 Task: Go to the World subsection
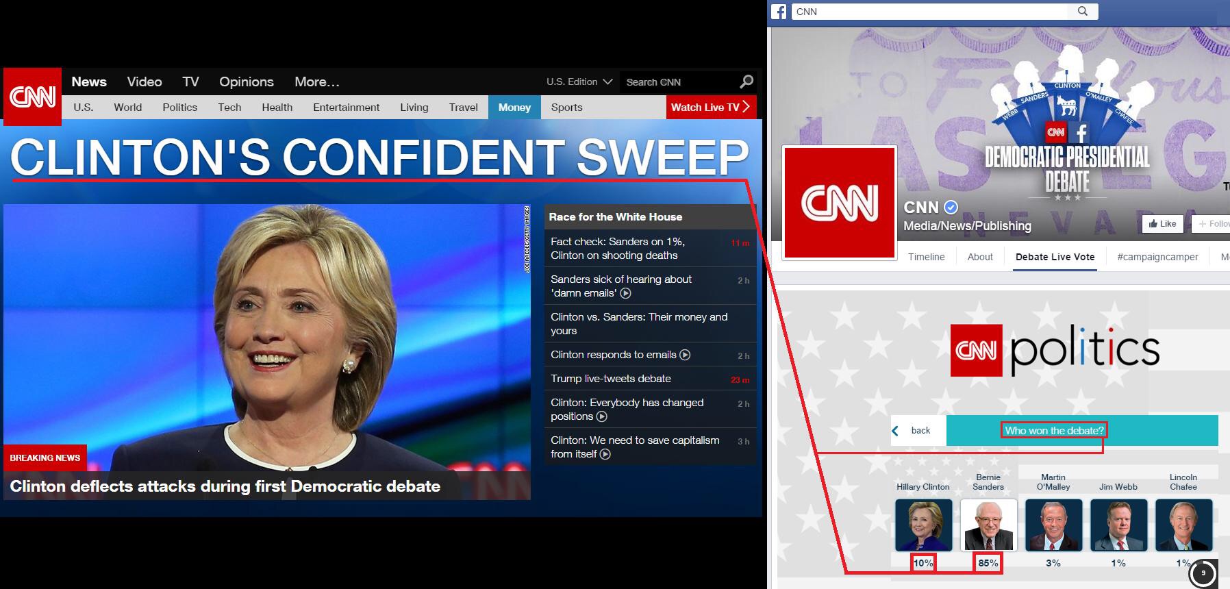point(128,108)
